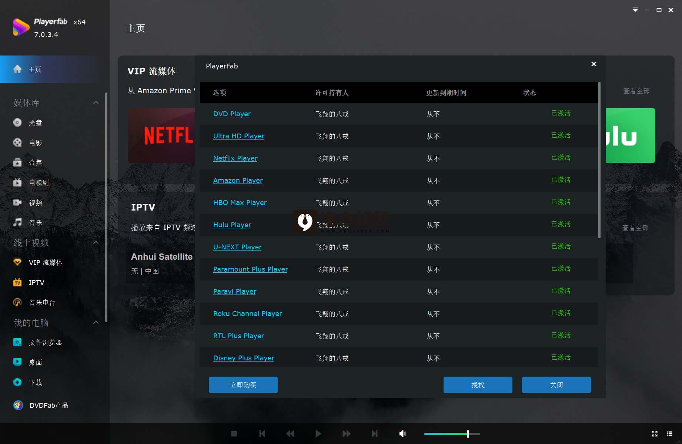Toggle fullscreen mode icon at bottom right
This screenshot has width=682, height=444.
(655, 434)
